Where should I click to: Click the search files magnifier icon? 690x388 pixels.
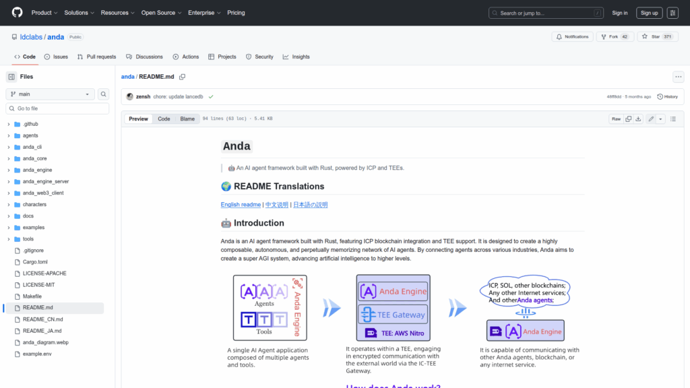(104, 94)
